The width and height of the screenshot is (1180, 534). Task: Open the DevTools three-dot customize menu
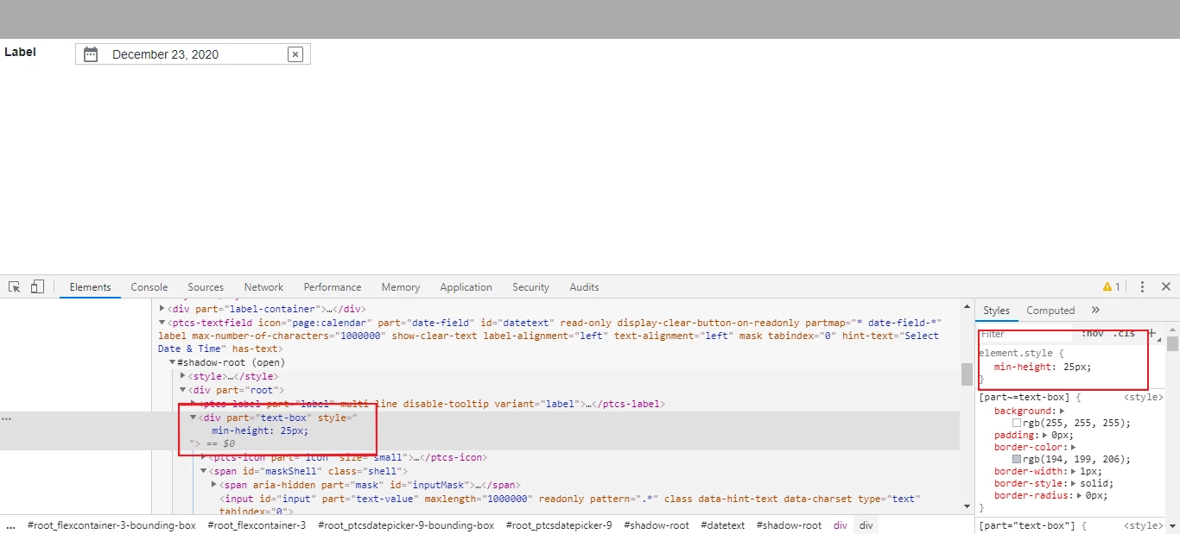pyautogui.click(x=1142, y=287)
